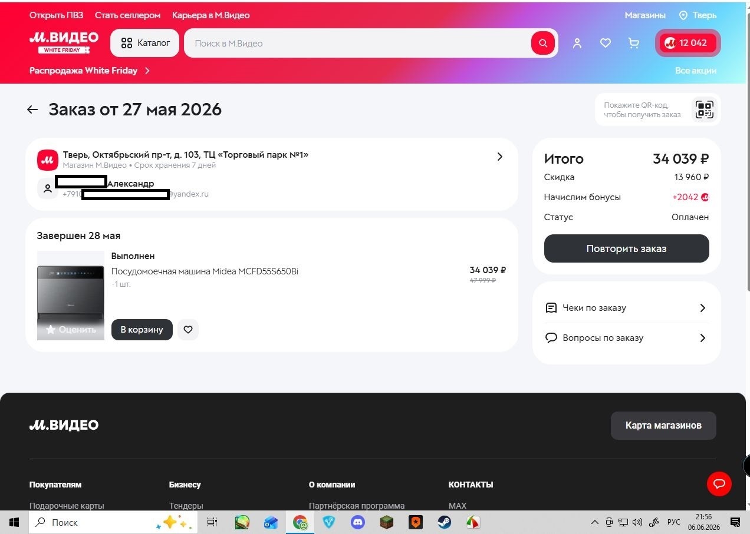Screen dimensions: 750x534
Task: Open the shopping cart icon in header
Action: (634, 43)
